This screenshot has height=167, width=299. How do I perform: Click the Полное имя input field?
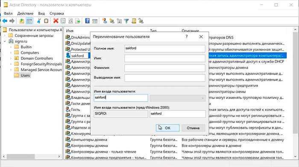click(x=165, y=48)
